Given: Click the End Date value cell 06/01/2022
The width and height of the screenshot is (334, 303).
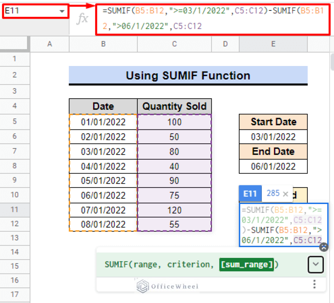Looking at the screenshot, I should 273,166.
